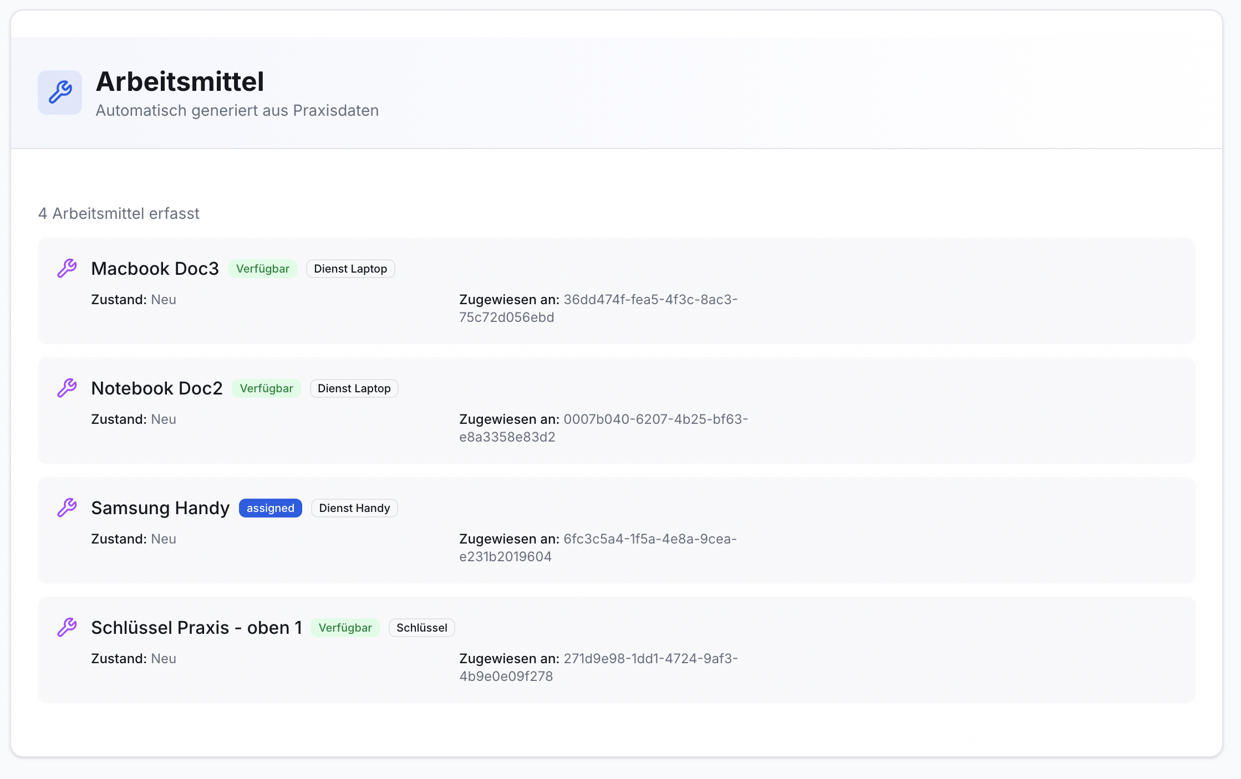Open the Notebook Doc2 title
This screenshot has width=1241, height=779.
point(157,388)
